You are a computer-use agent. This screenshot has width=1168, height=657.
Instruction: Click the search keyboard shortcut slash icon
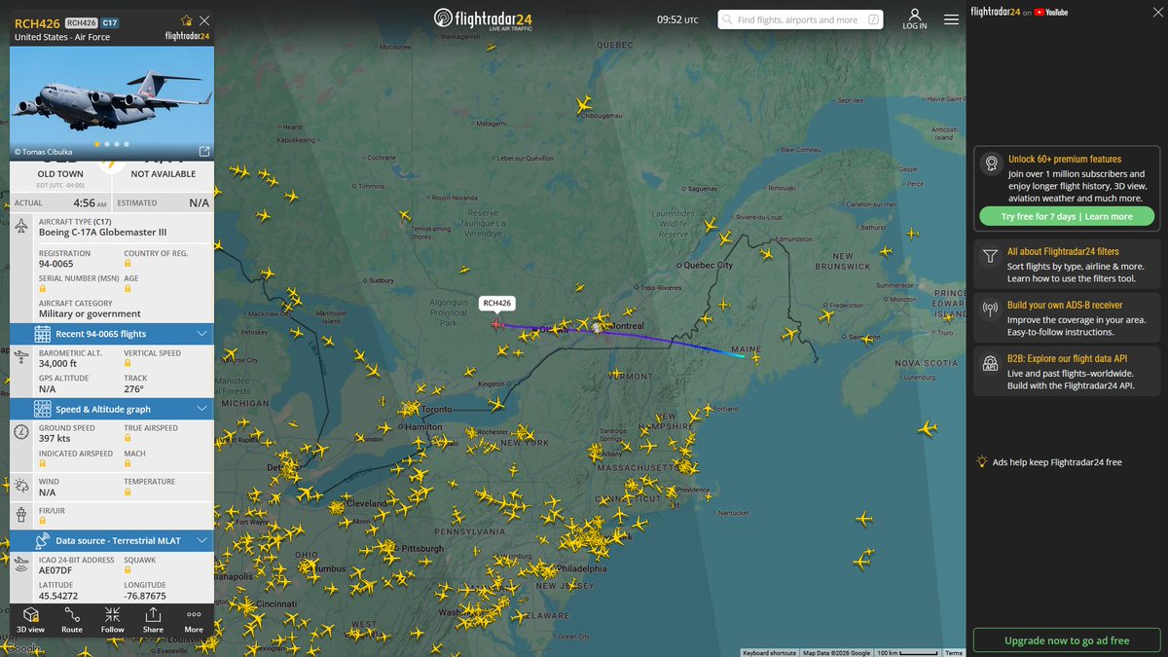coord(873,19)
